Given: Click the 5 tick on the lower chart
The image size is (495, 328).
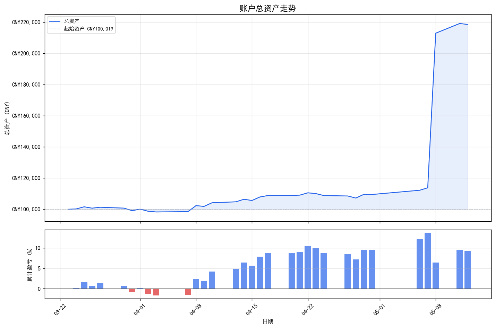Looking at the screenshot, I should (39, 268).
